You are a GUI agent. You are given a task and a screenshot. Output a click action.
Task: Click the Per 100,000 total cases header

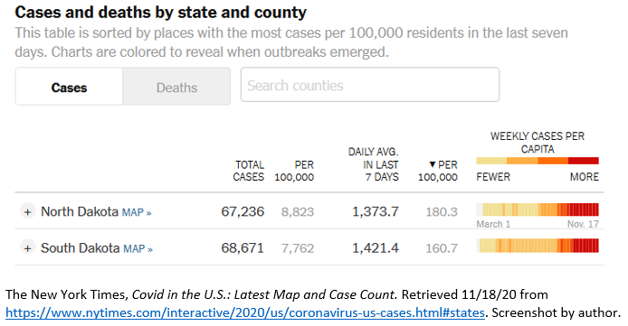pyautogui.click(x=294, y=171)
